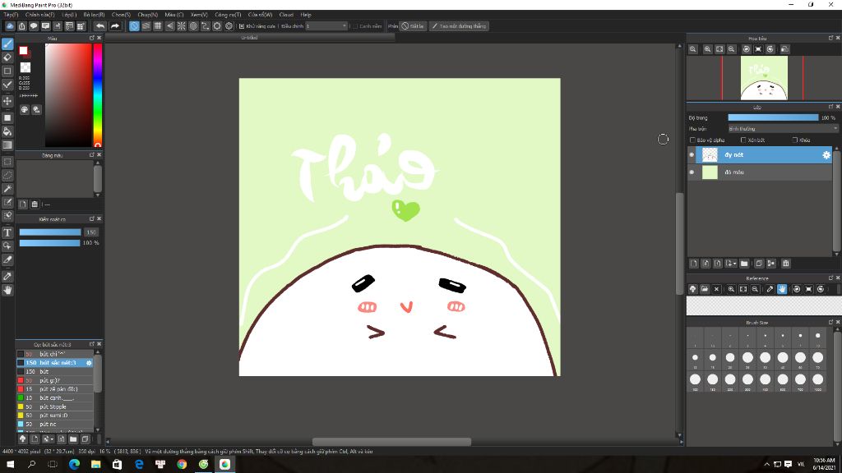Image resolution: width=842 pixels, height=473 pixels.
Task: Click the 'Tắt bỏ' button
Action: pyautogui.click(x=413, y=25)
